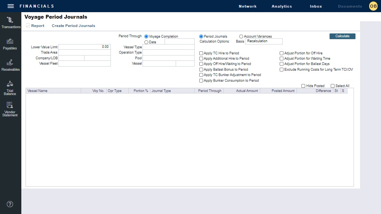Select the Account Variances option
This screenshot has width=381, height=214.
pyautogui.click(x=241, y=36)
